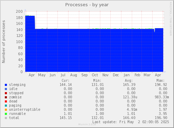Click the 'uninterruptible' legend label
Screen dimensions: 174x128
25,110
